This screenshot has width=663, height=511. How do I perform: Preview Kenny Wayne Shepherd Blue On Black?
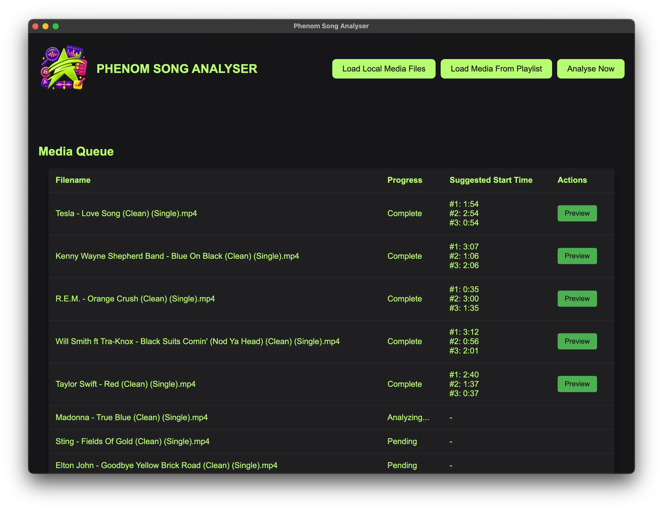(x=577, y=256)
